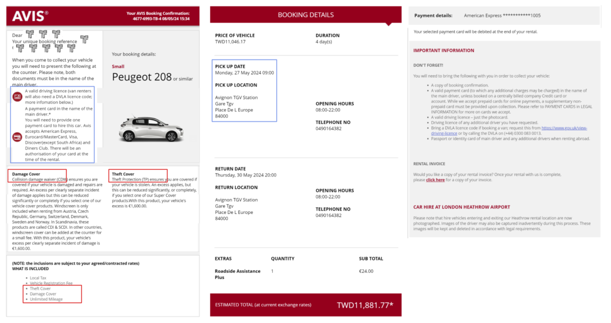
Task: Click the Peugeot 208 car image
Action: 151,128
